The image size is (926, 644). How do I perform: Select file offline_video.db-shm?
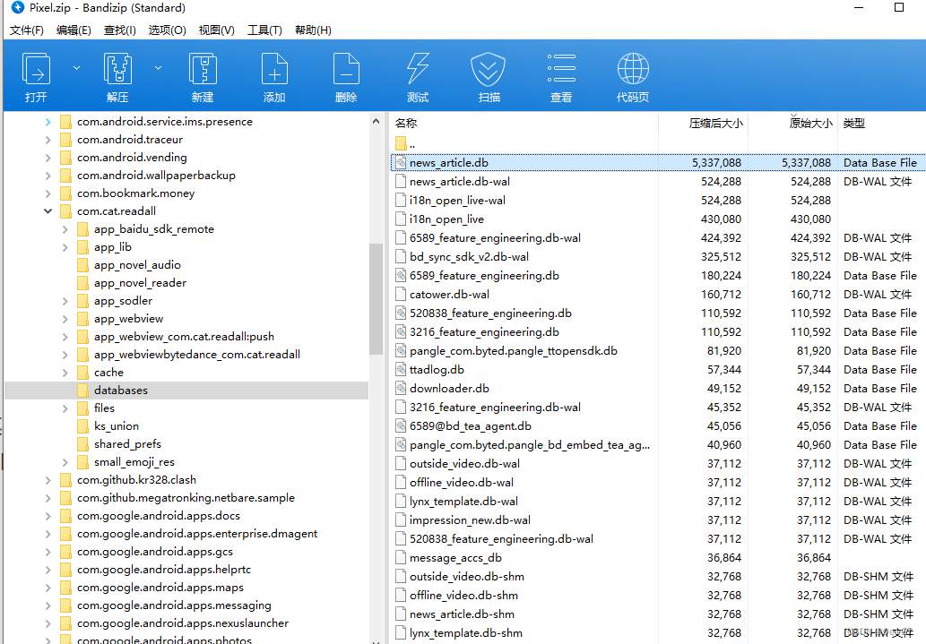(463, 596)
